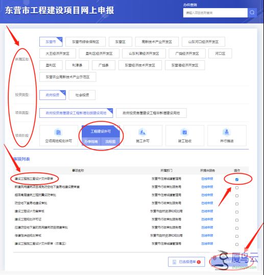Check the 建设工程设计方案审核 checkbox
This screenshot has width=264, height=275.
[x=237, y=212]
